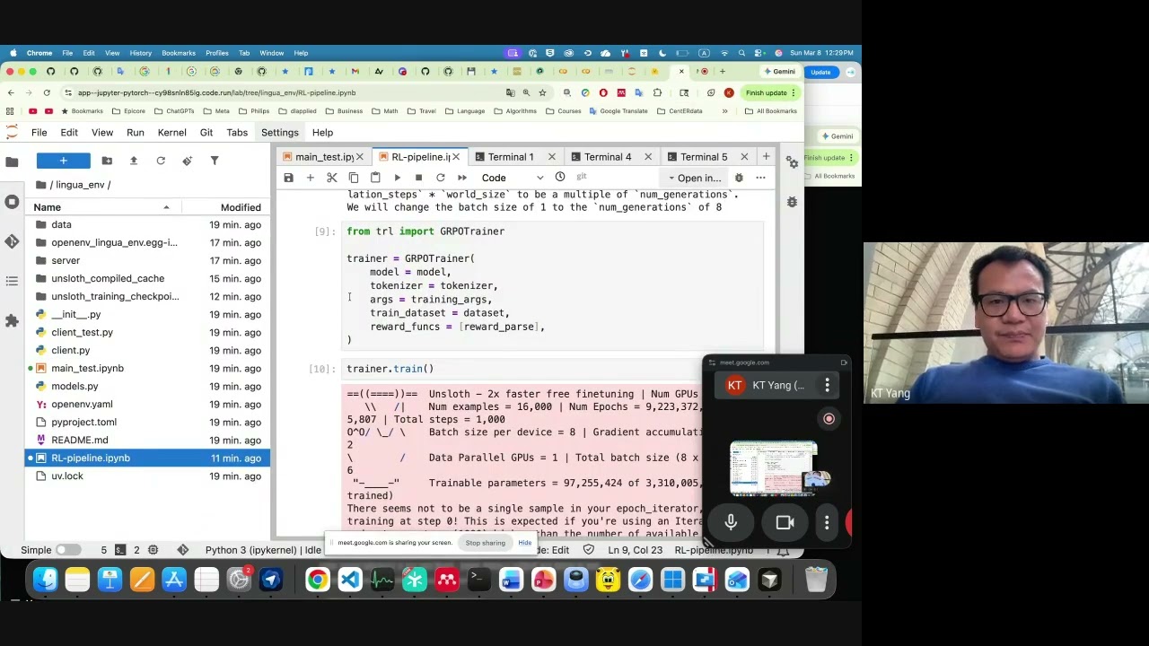The image size is (1149, 646).
Task: Mute microphone in the Meet mini window
Action: (x=731, y=522)
